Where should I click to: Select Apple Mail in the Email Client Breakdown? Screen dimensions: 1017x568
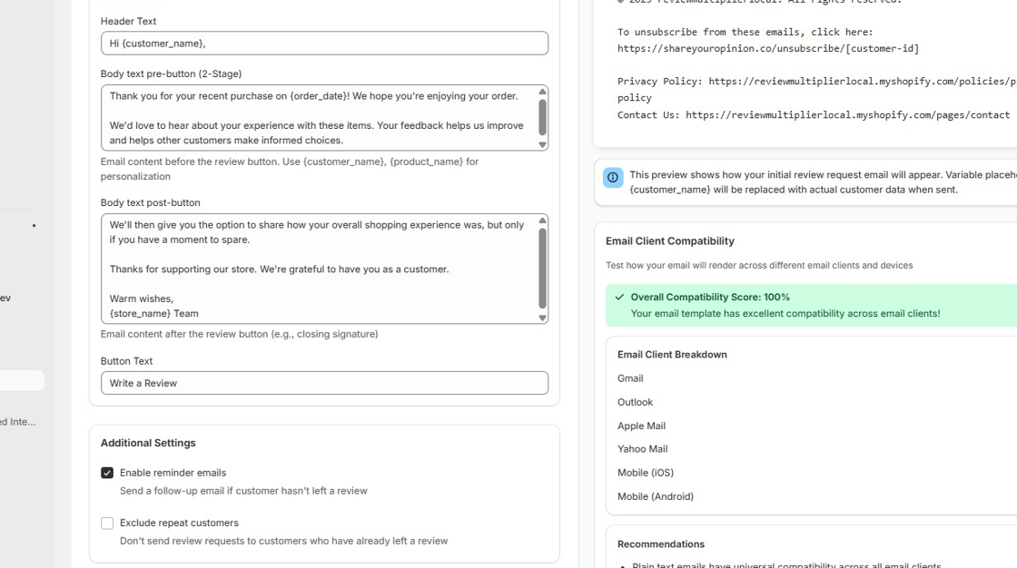[x=642, y=426]
